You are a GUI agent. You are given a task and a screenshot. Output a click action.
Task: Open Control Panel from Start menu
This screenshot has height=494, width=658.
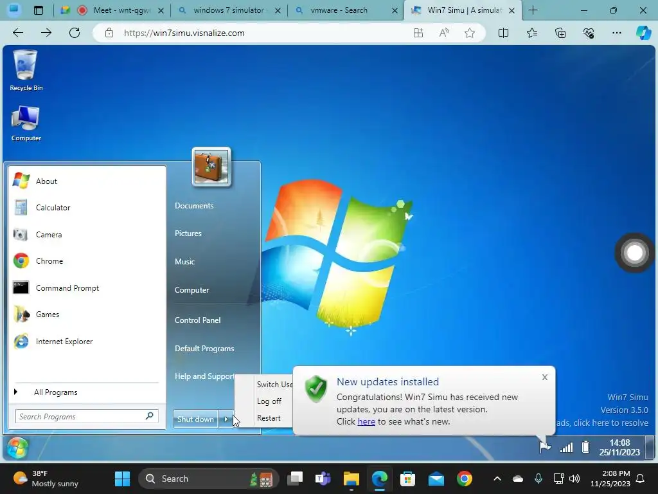pyautogui.click(x=198, y=320)
